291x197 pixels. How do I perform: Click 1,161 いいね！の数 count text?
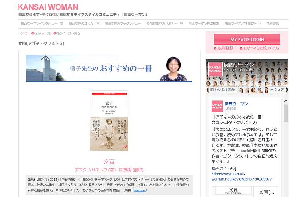pos(238,70)
